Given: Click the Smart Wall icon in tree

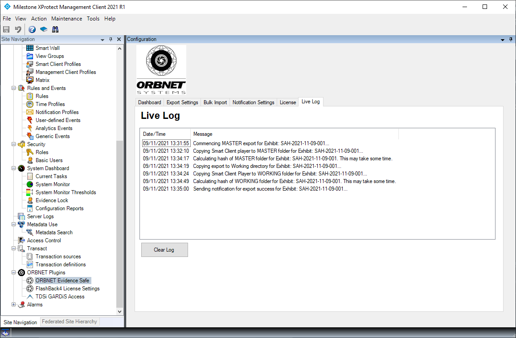Looking at the screenshot, I should coord(30,48).
